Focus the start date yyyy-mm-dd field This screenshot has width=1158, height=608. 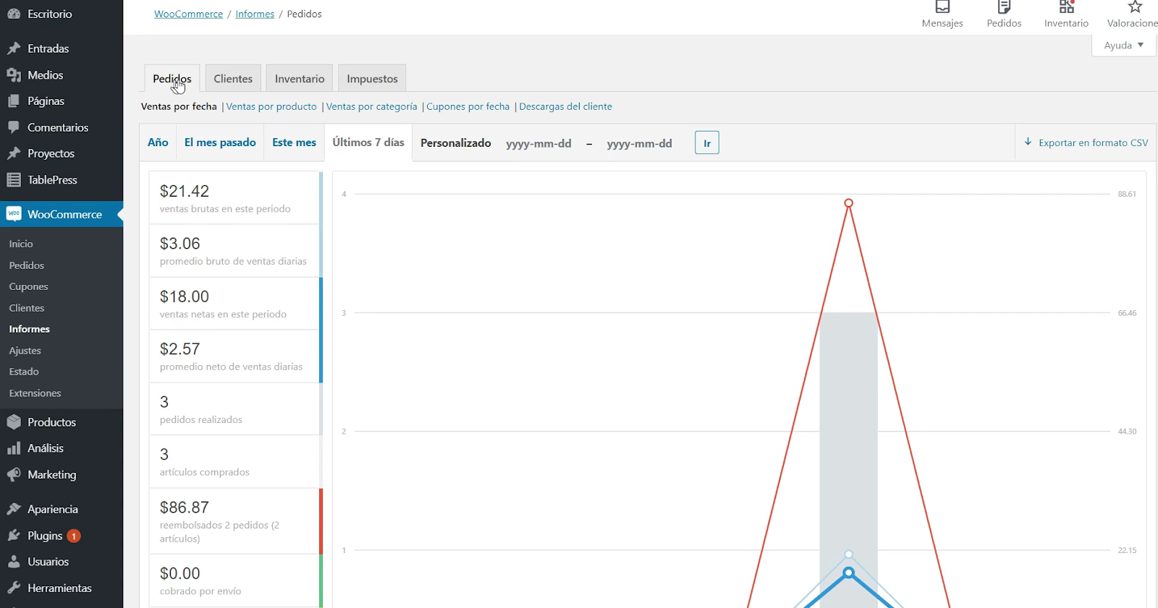click(538, 143)
